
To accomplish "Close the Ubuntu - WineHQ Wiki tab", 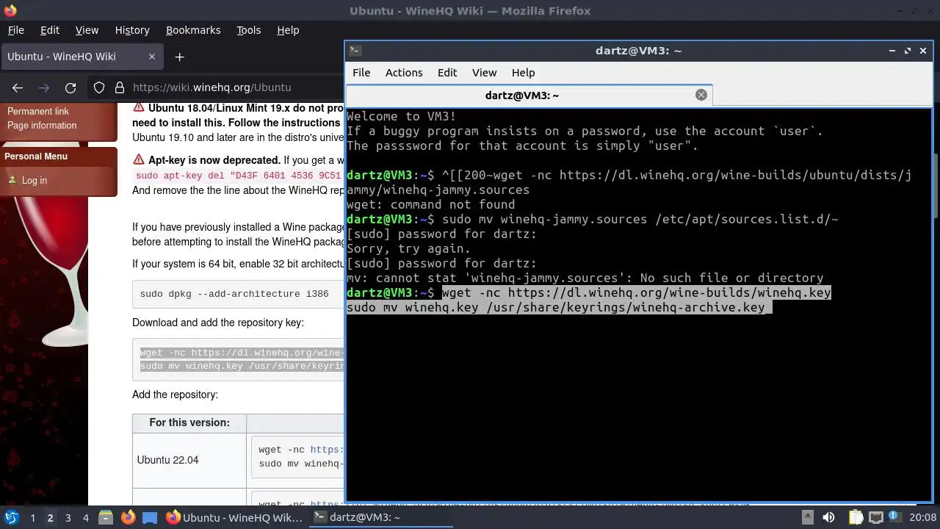I will click(x=152, y=57).
